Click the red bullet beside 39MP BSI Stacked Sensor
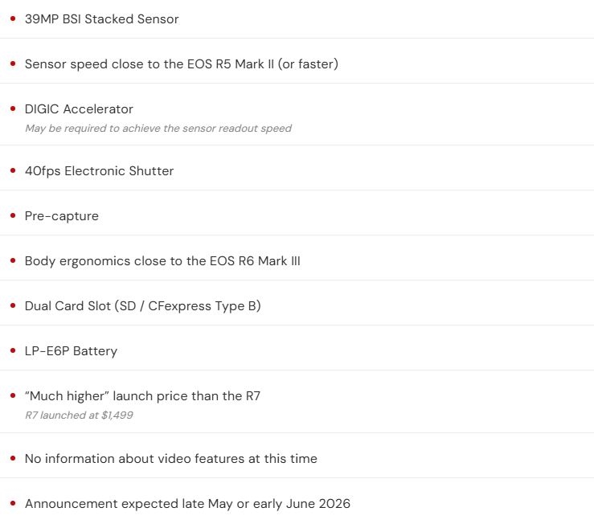The width and height of the screenshot is (594, 524). pos(12,18)
